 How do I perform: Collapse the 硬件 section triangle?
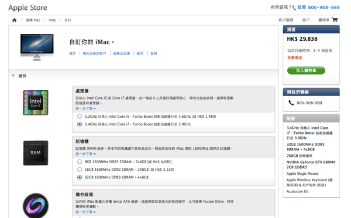point(13,76)
